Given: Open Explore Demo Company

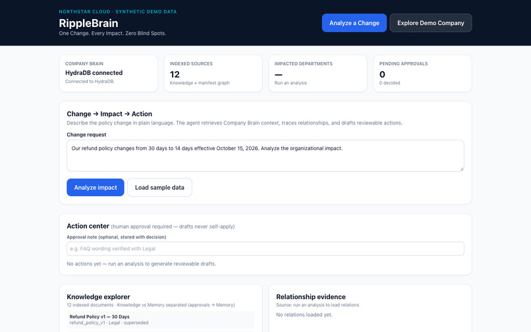Looking at the screenshot, I should (x=430, y=23).
